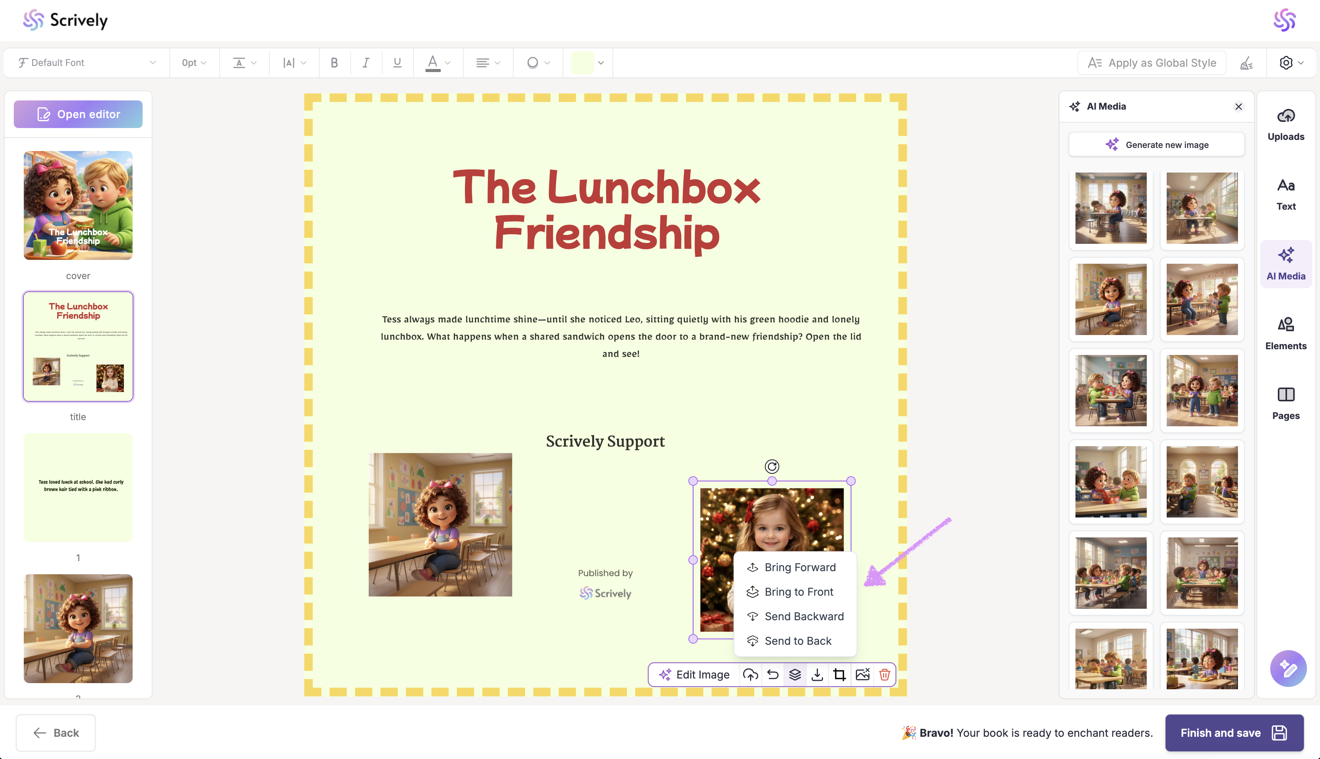This screenshot has width=1320, height=759.
Task: Open the Default Font dropdown
Action: tap(87, 62)
